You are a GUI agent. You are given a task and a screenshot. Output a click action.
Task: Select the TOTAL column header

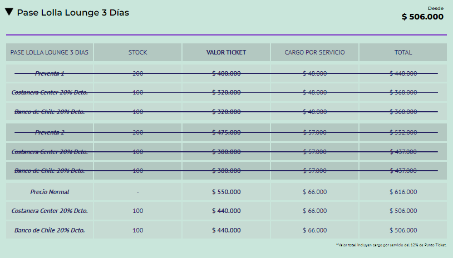point(403,52)
